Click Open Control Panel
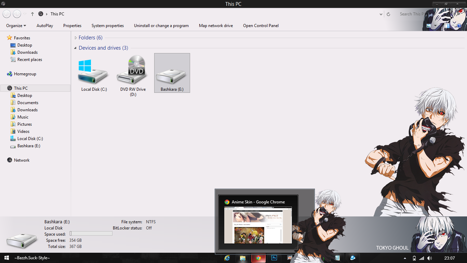 click(261, 26)
